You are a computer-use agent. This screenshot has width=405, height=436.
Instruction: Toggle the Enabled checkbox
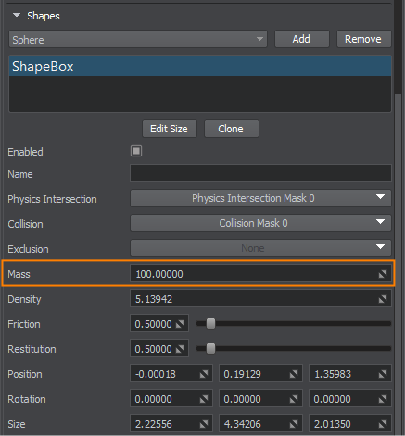click(136, 151)
